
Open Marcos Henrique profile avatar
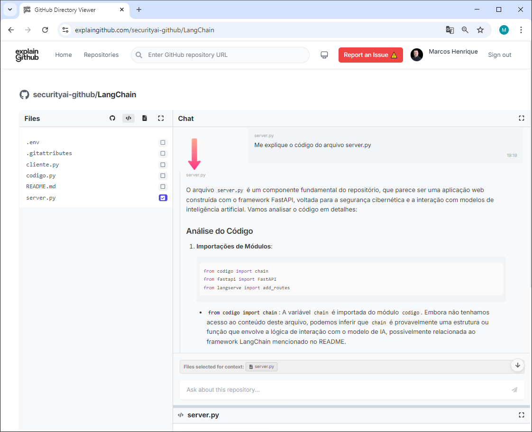click(x=417, y=55)
